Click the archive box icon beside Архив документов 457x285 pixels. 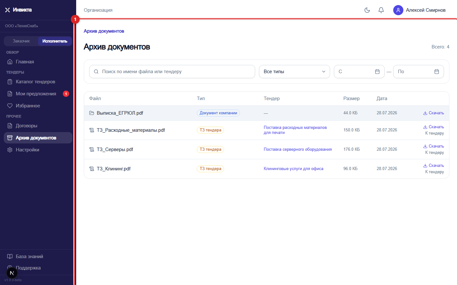[x=10, y=138]
